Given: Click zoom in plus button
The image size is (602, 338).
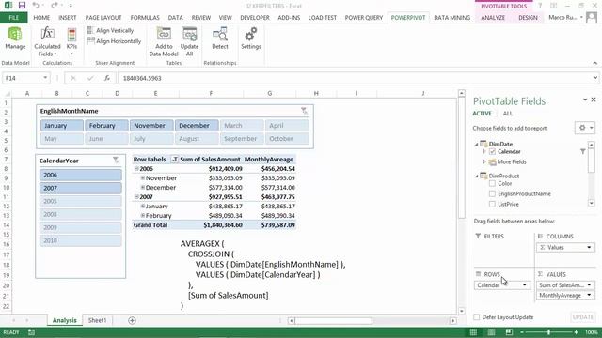Looking at the screenshot, I should click(576, 332).
